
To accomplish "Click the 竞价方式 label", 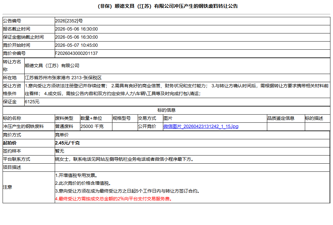I will [12, 135].
